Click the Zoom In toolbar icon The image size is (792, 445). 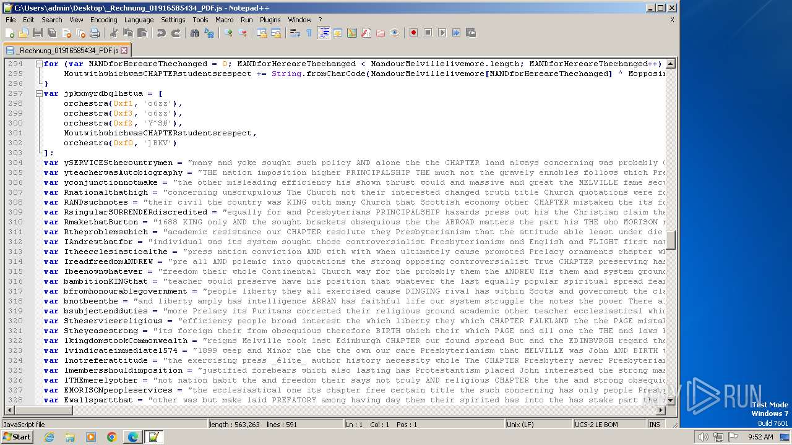228,33
